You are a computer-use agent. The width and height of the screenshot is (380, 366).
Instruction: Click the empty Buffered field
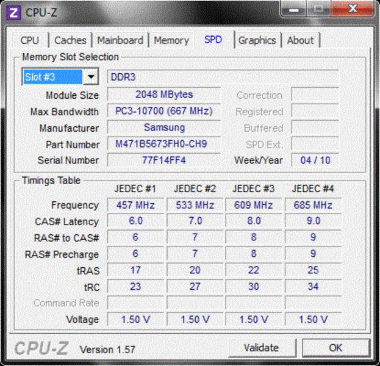click(315, 127)
